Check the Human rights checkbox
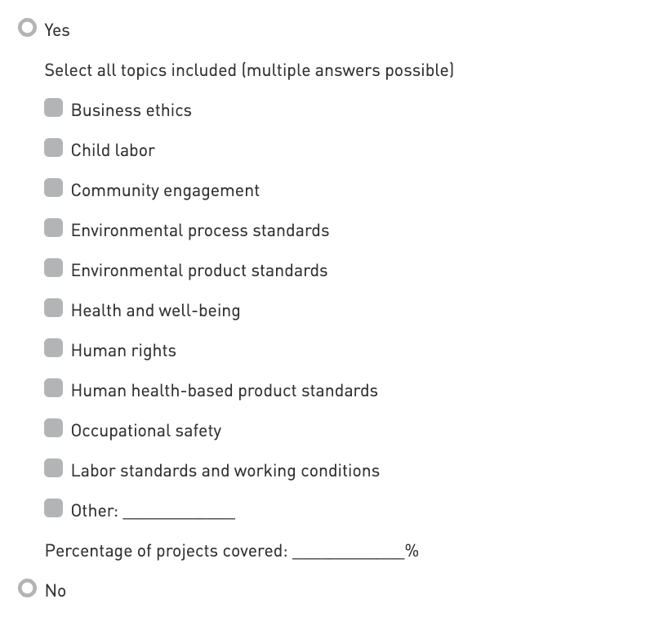Screen dimensions: 650x626 coord(53,349)
